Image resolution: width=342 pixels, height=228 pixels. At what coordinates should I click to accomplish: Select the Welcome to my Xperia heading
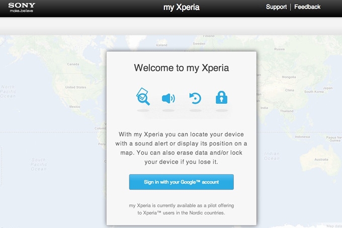point(182,68)
